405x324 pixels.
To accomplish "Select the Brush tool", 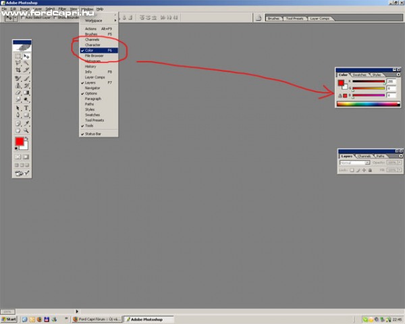I will pos(26,78).
